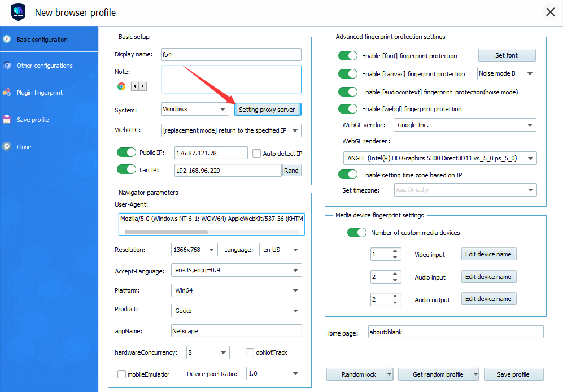Edit device name for Audio output
The width and height of the screenshot is (563, 392).
point(488,299)
